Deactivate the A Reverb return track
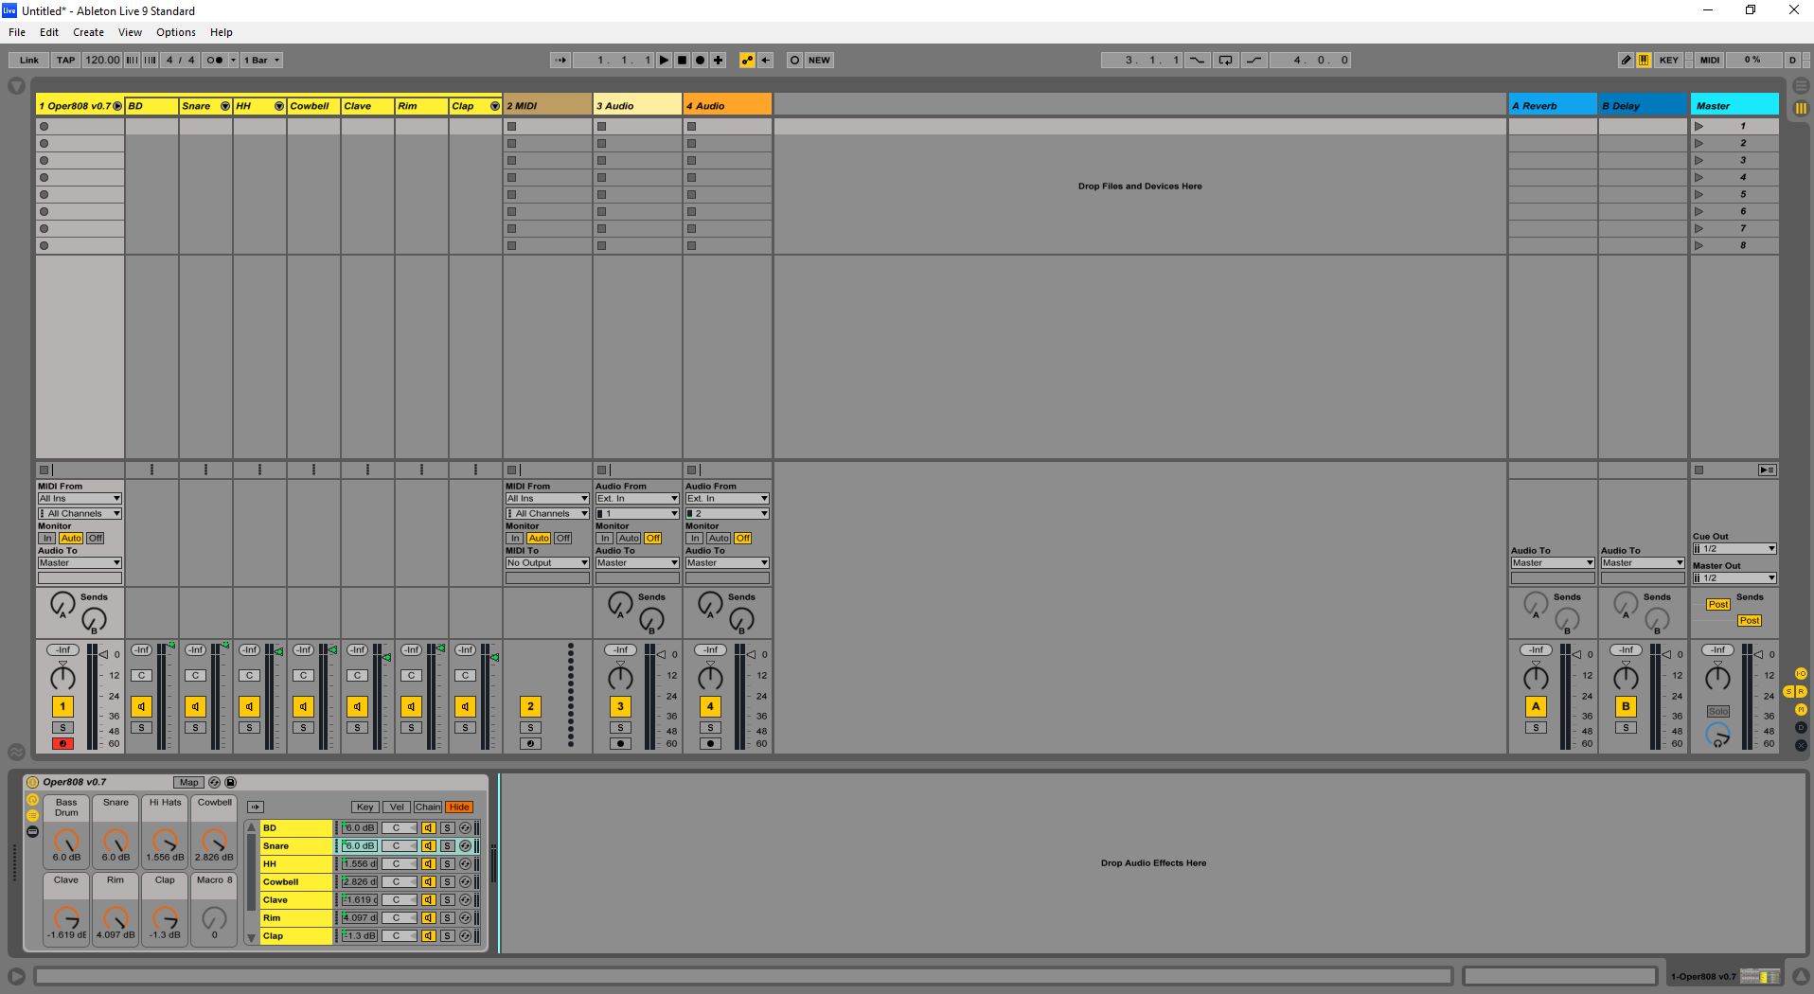1814x994 pixels. [1536, 706]
